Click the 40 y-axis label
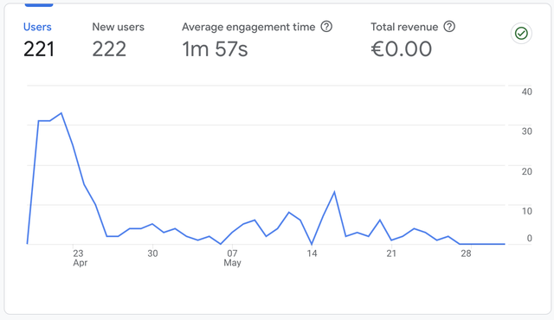This screenshot has width=554, height=320. tap(526, 92)
